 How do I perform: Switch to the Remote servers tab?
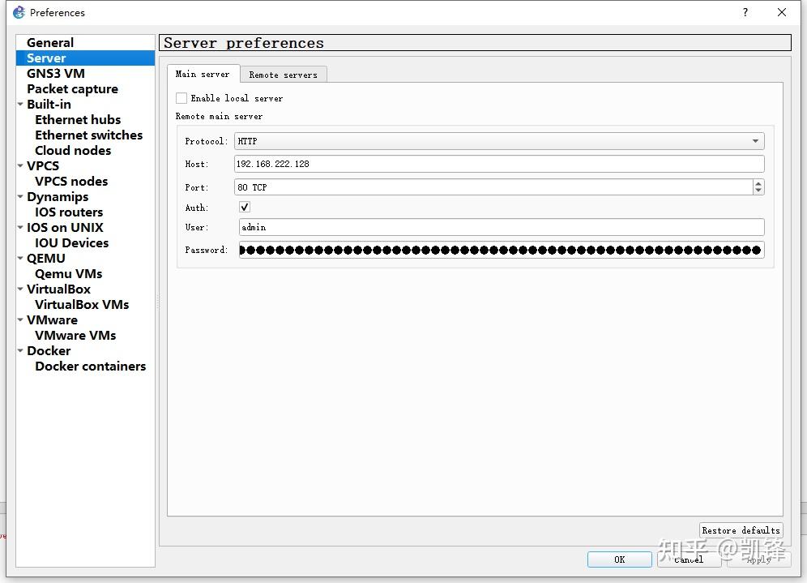[283, 75]
